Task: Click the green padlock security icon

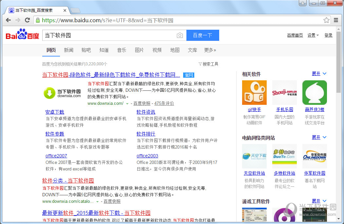Action: tap(38, 20)
